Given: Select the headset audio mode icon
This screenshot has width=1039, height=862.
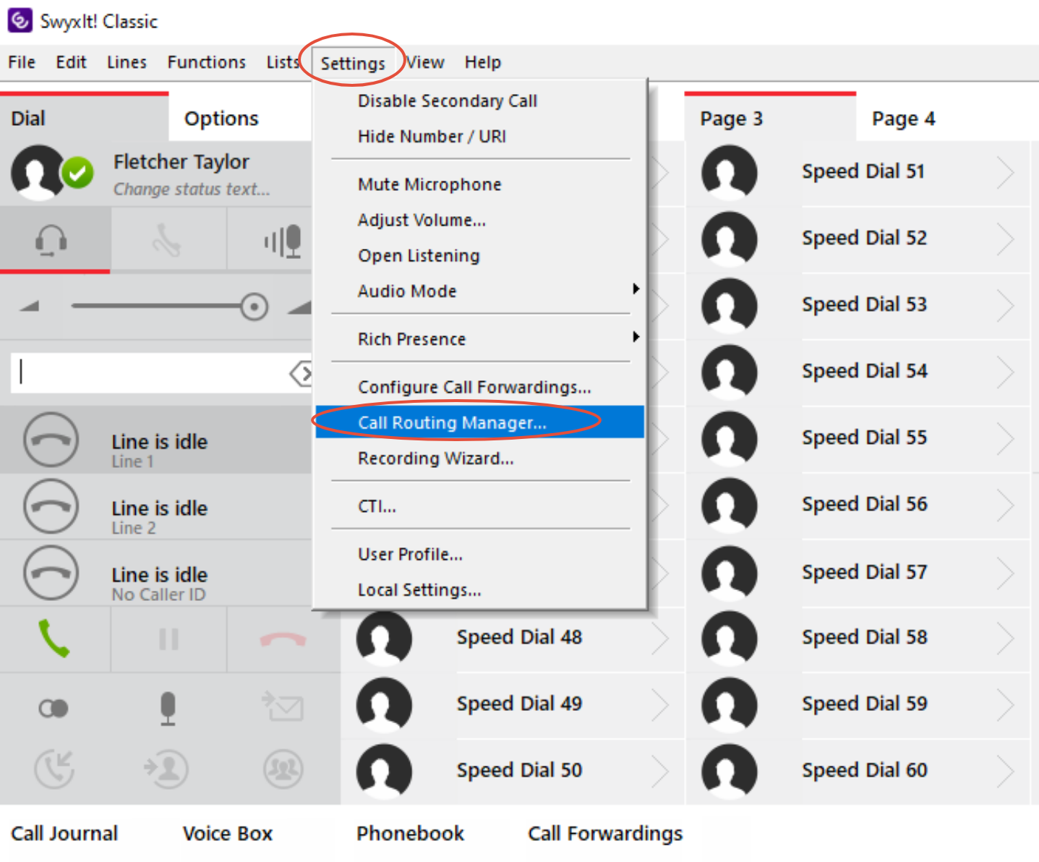Looking at the screenshot, I should [51, 241].
